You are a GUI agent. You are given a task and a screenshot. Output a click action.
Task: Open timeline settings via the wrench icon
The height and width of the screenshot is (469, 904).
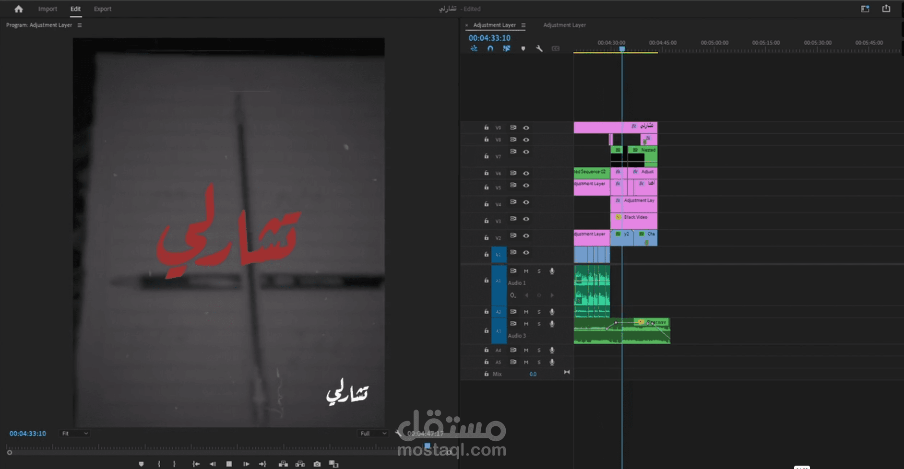pyautogui.click(x=539, y=48)
